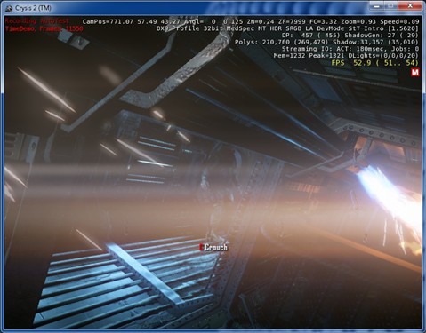The height and width of the screenshot is (333, 426).
Task: Click the Crysis 2 title bar app icon
Action: (x=9, y=8)
